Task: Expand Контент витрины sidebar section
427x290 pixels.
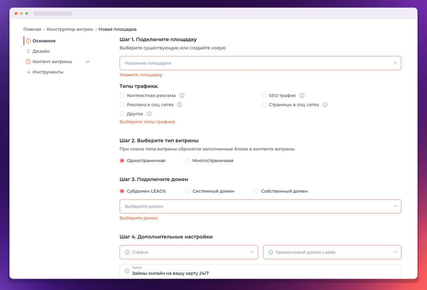Action: click(x=88, y=62)
